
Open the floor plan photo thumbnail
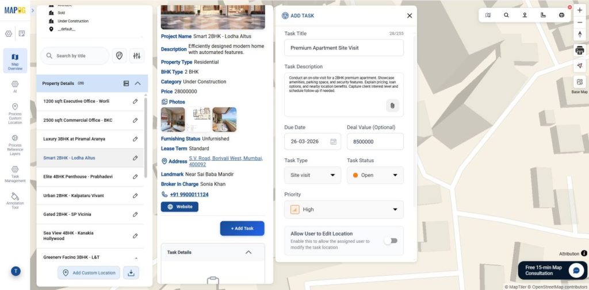pos(198,119)
